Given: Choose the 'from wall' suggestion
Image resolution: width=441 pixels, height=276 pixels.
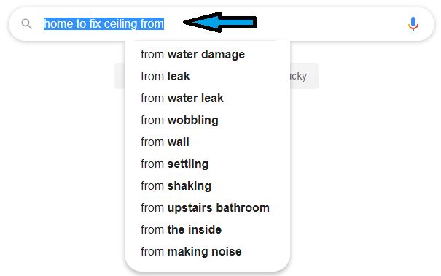Looking at the screenshot, I should tap(207, 142).
